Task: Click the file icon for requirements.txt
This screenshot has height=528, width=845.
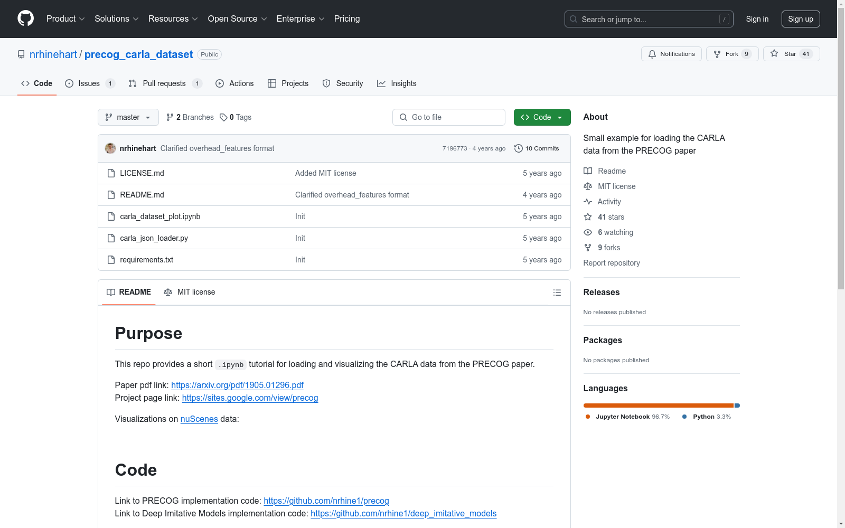Action: point(111,260)
